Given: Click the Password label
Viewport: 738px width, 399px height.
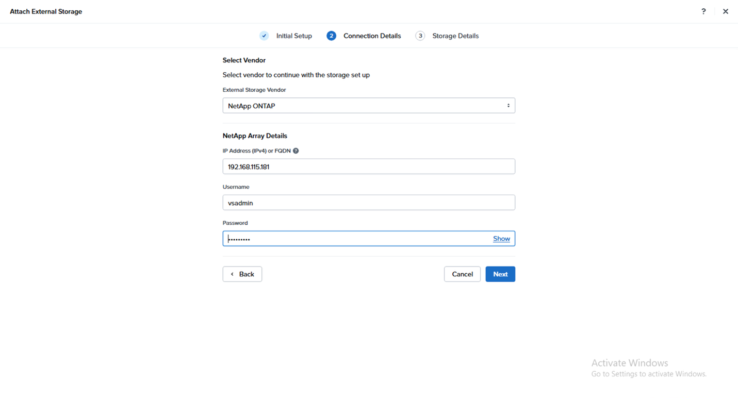Looking at the screenshot, I should (235, 223).
